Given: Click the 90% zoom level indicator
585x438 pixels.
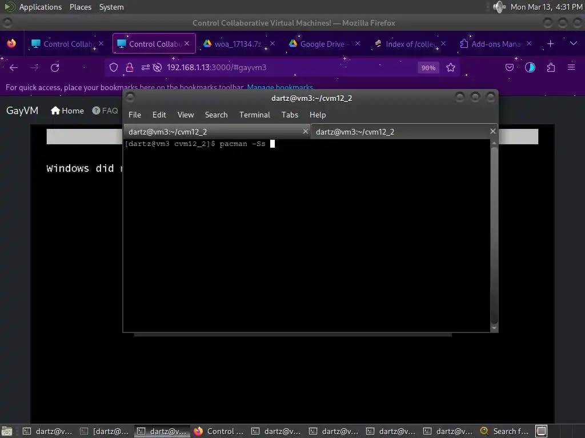Looking at the screenshot, I should click(x=428, y=68).
